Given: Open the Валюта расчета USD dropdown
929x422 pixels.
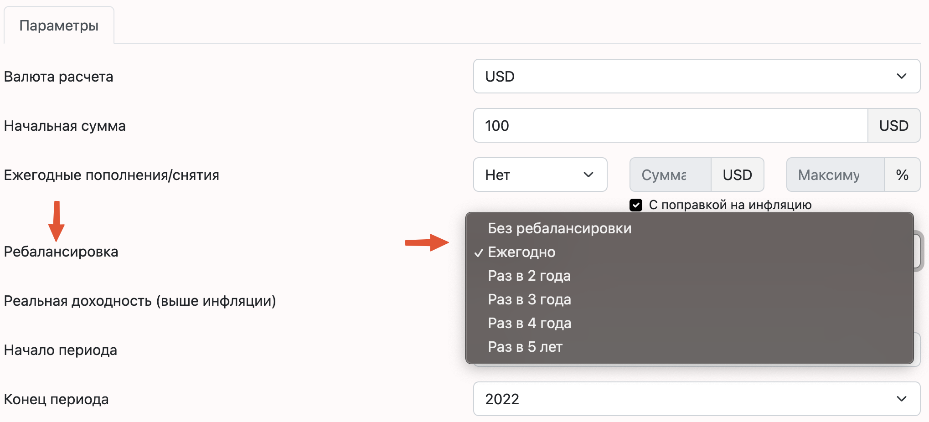Looking at the screenshot, I should [697, 76].
